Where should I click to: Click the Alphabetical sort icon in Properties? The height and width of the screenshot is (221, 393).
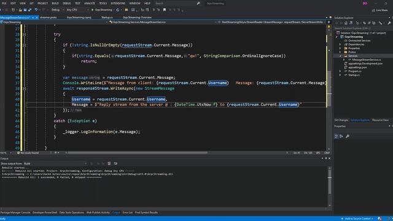[341, 136]
